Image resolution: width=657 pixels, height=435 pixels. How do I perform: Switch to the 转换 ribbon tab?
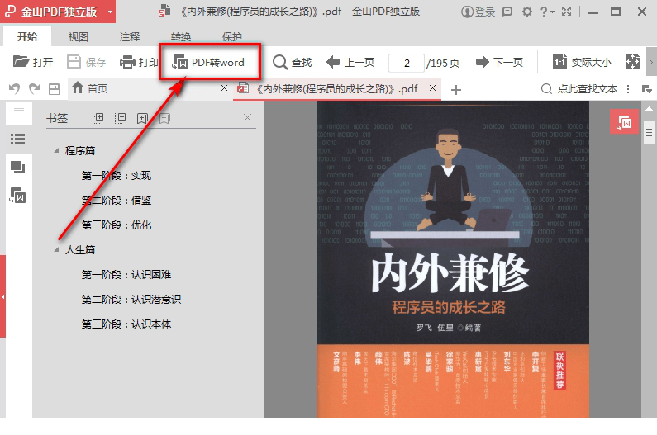(x=181, y=37)
